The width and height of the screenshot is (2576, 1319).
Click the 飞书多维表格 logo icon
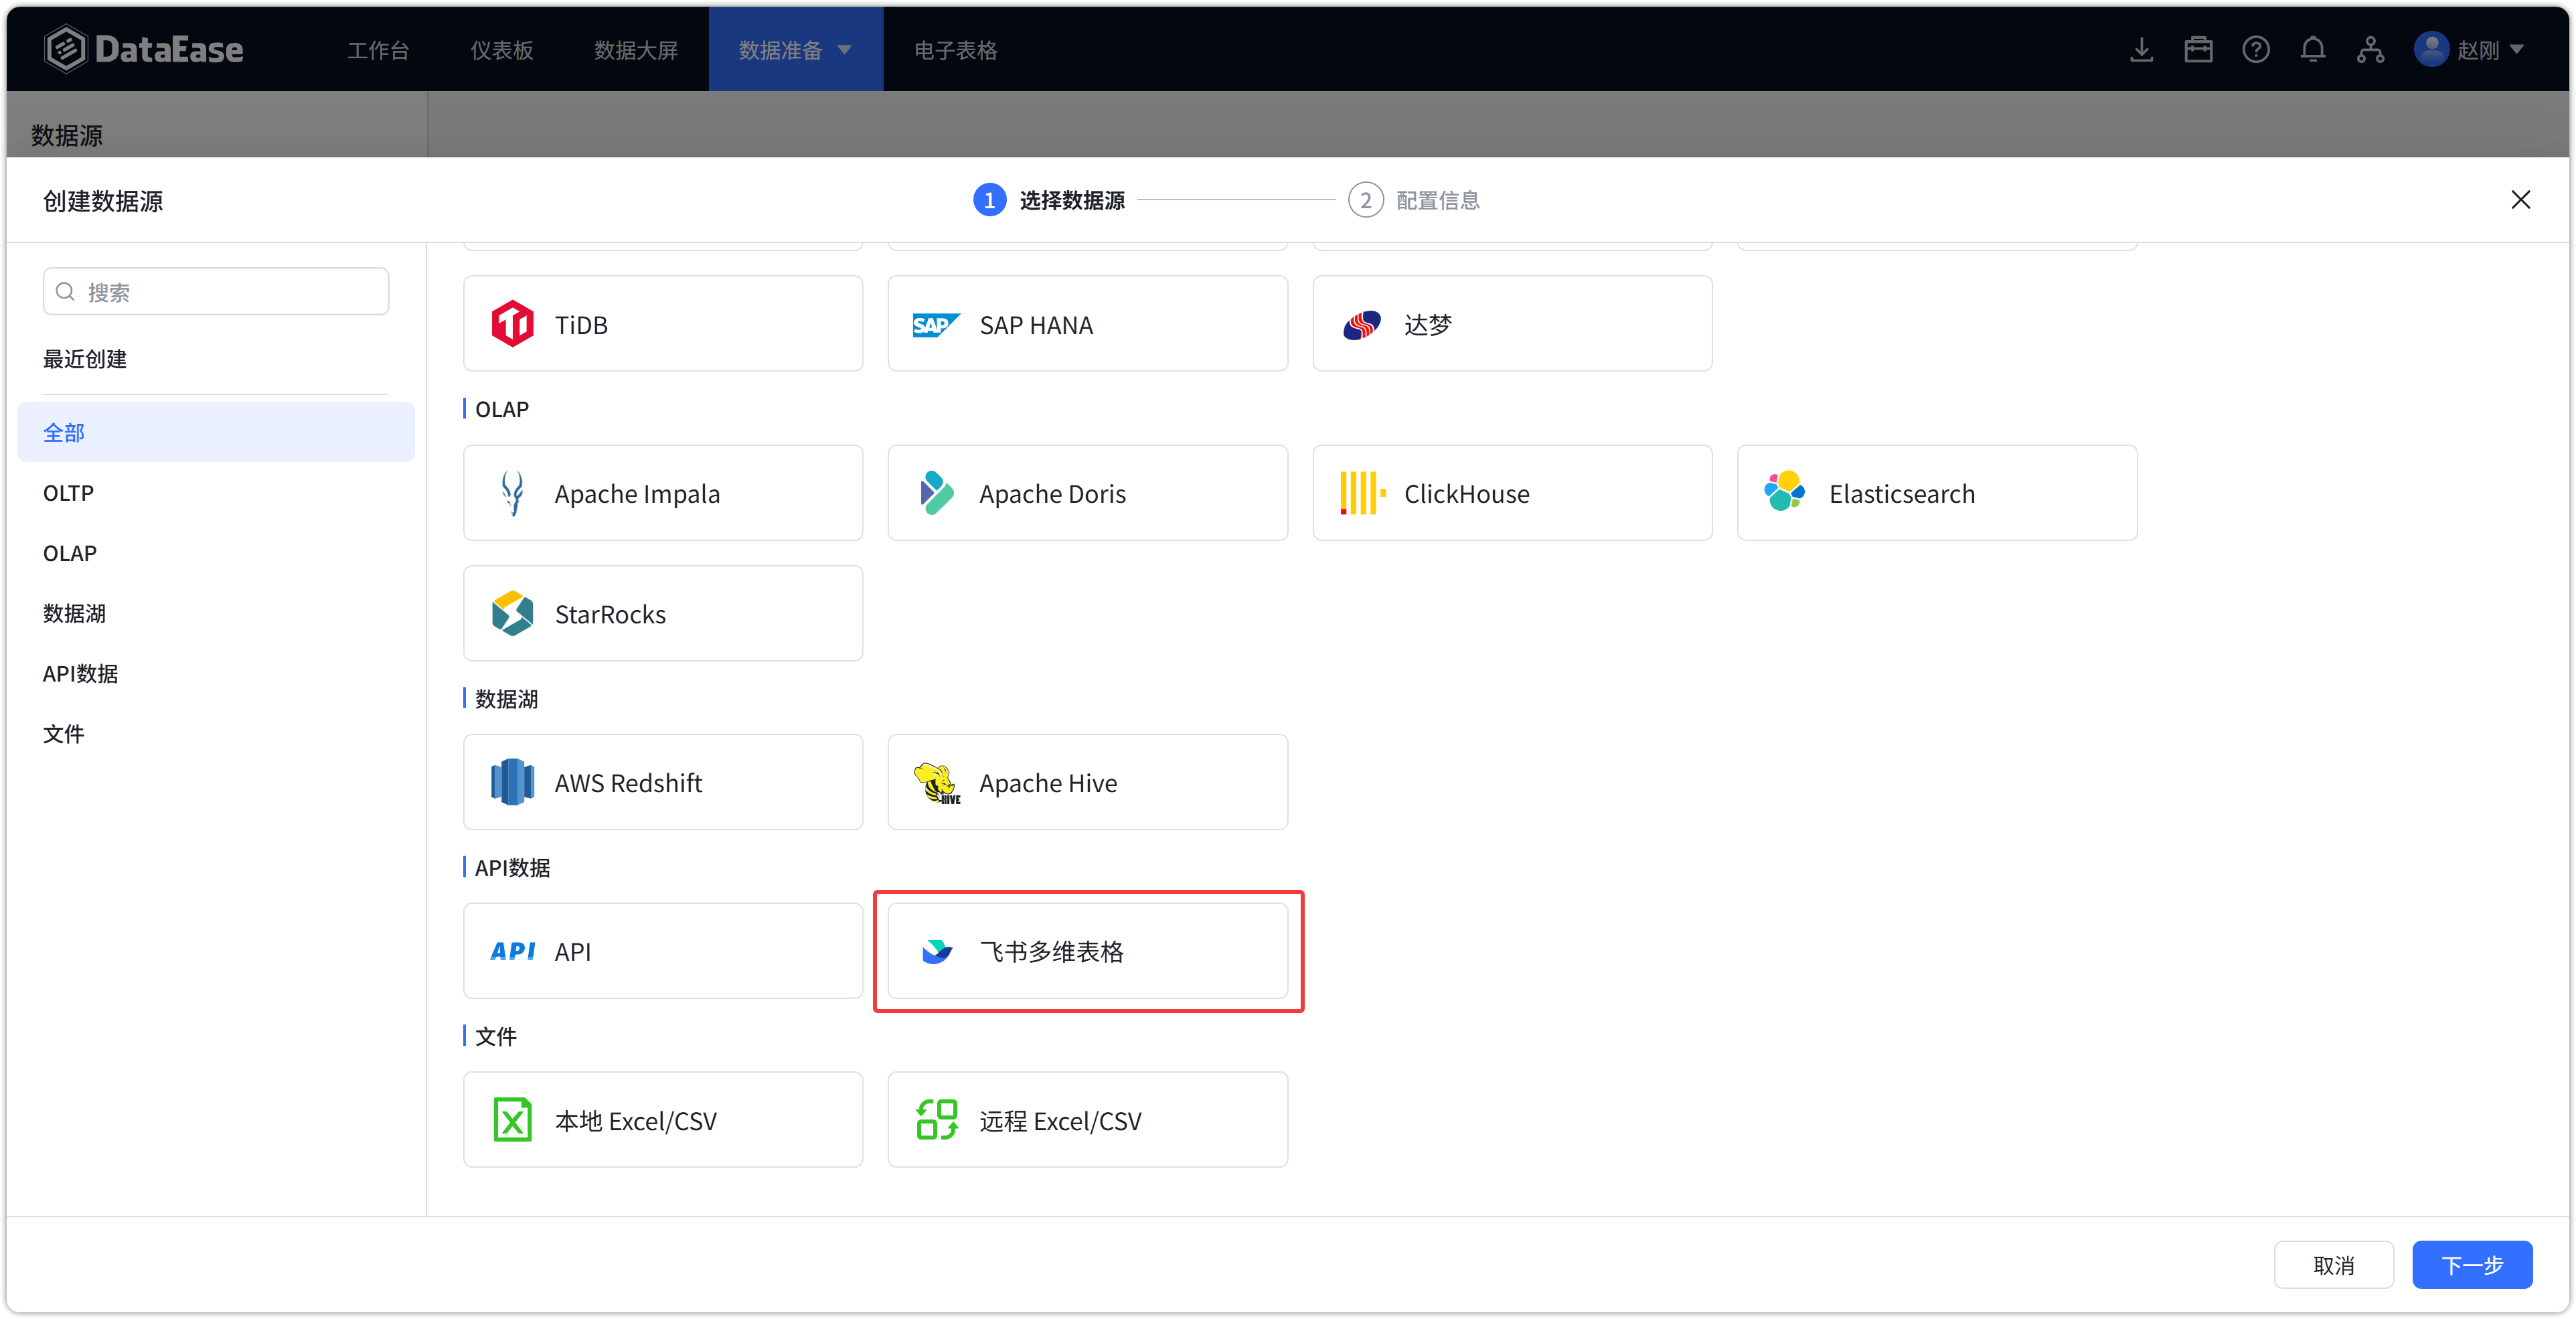[936, 951]
